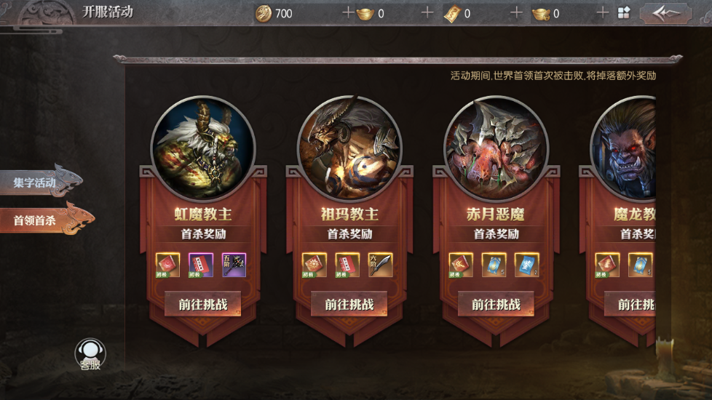This screenshot has height=400, width=712.
Task: Click the back arrow button
Action: coord(665,14)
